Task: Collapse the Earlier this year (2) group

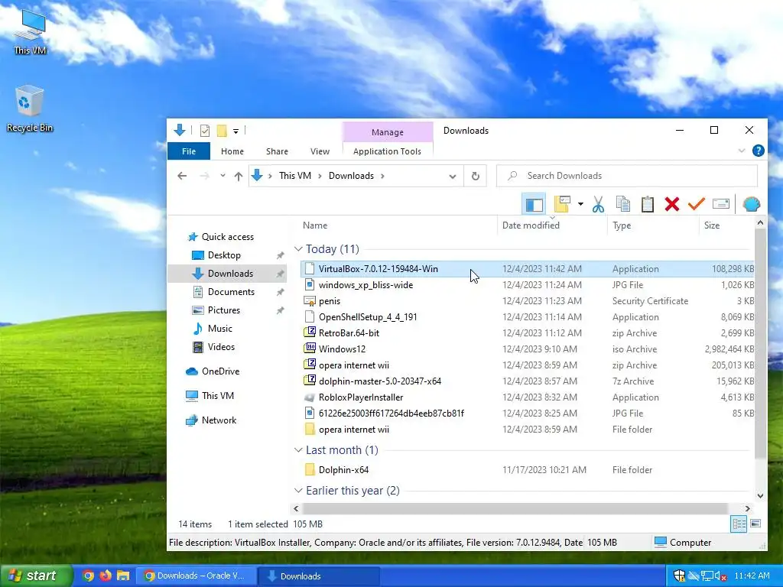Action: (x=299, y=490)
